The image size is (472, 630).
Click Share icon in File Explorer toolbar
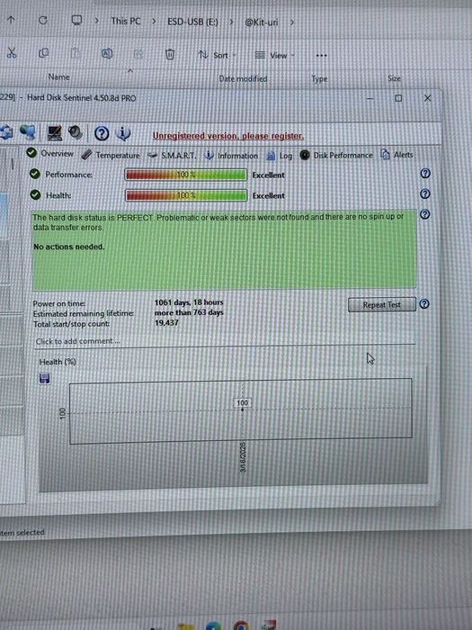pos(138,54)
